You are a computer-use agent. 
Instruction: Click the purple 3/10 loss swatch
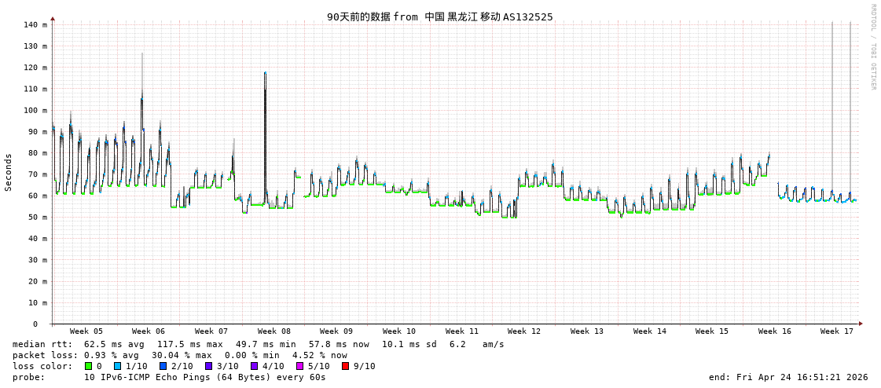[x=208, y=366]
